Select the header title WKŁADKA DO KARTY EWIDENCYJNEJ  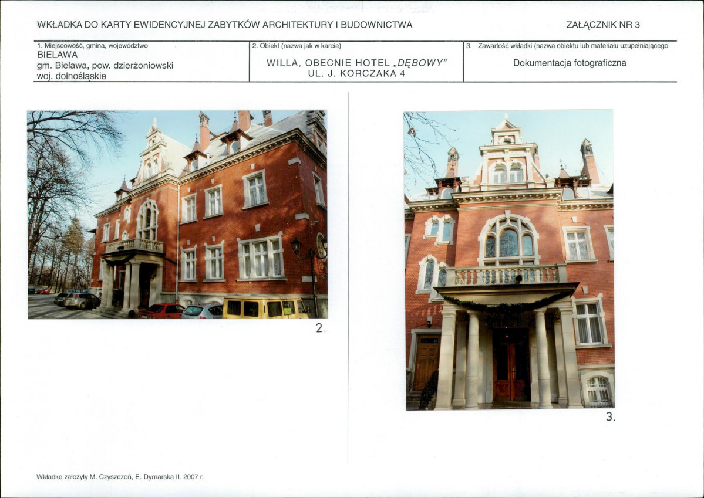click(224, 25)
